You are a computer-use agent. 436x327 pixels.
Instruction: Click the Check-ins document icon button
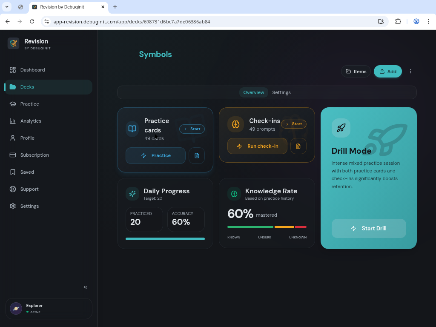tap(298, 146)
